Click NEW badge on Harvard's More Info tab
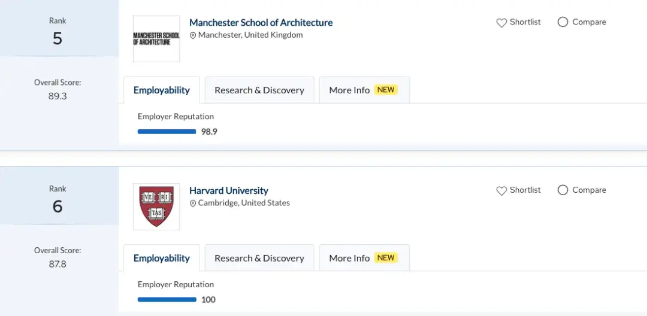This screenshot has height=316, width=647. click(x=386, y=258)
